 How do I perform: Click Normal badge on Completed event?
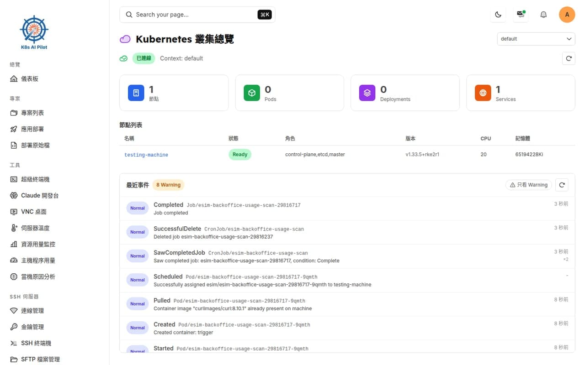coord(138,208)
